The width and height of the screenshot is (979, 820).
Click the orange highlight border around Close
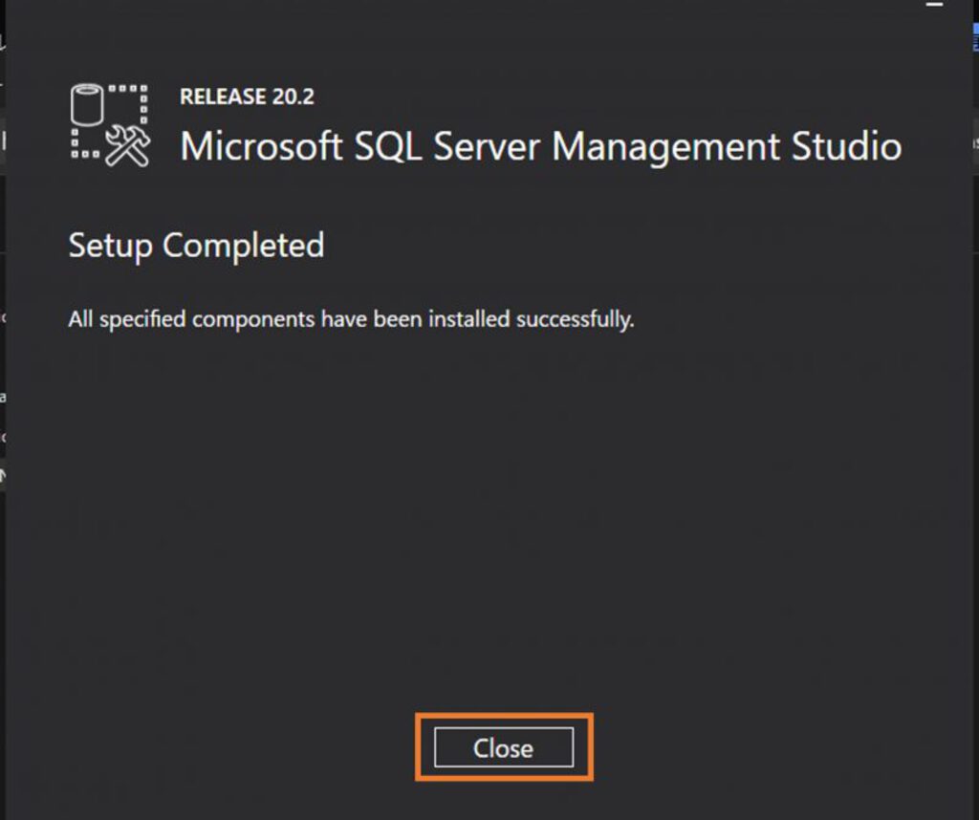coord(504,716)
